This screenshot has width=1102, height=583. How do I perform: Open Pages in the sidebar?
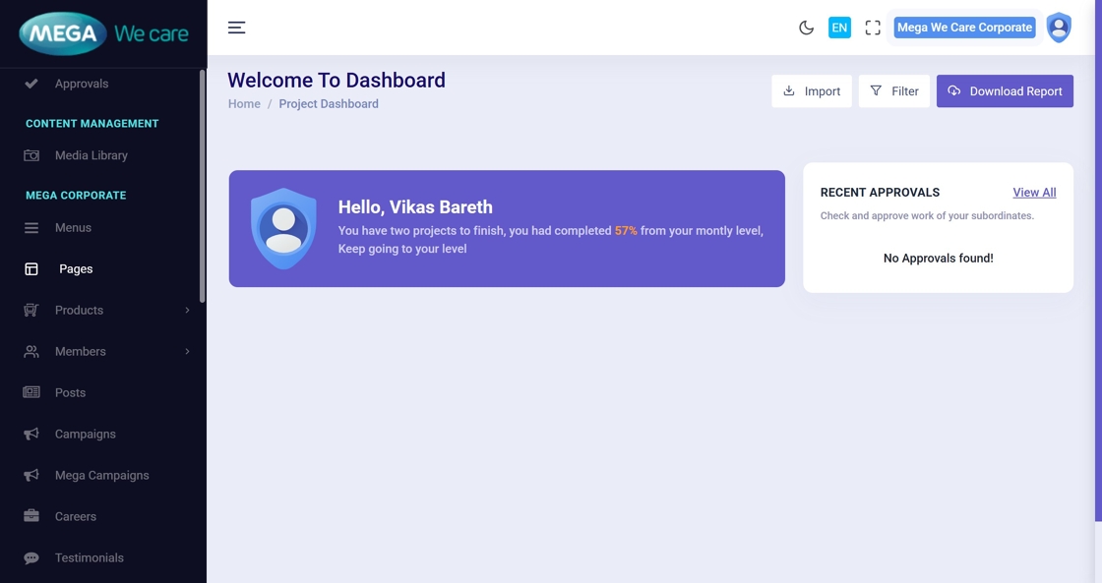click(76, 268)
